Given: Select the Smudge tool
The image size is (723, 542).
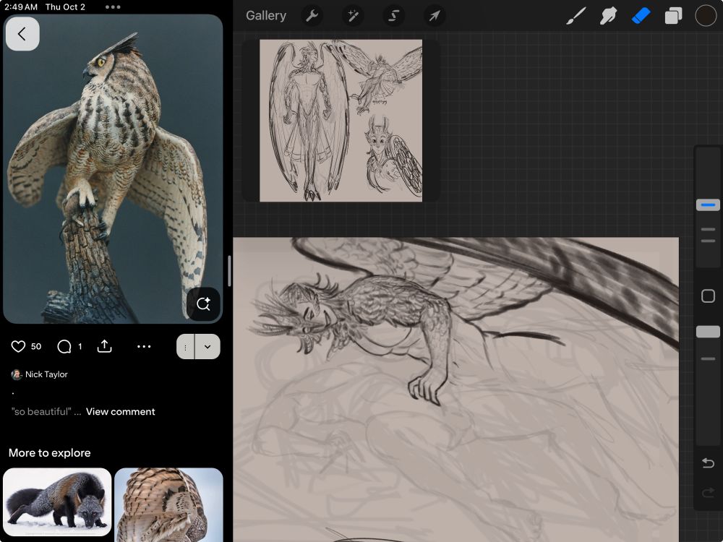Looking at the screenshot, I should coord(608,15).
